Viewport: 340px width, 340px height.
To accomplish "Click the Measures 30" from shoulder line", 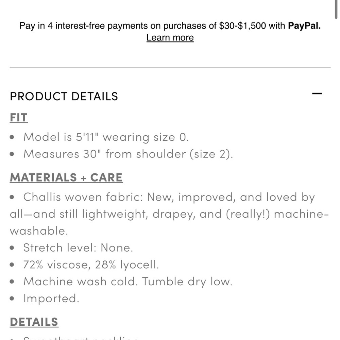I will [128, 154].
